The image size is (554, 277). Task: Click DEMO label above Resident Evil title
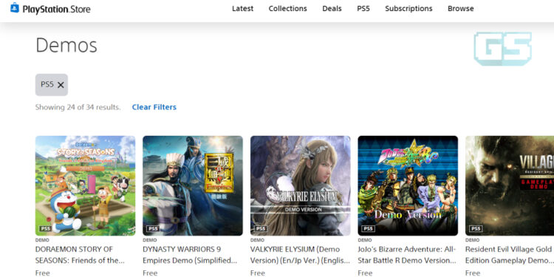[x=473, y=240]
